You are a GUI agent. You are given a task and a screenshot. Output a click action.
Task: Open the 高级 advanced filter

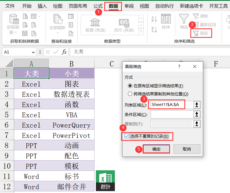pos(201,33)
